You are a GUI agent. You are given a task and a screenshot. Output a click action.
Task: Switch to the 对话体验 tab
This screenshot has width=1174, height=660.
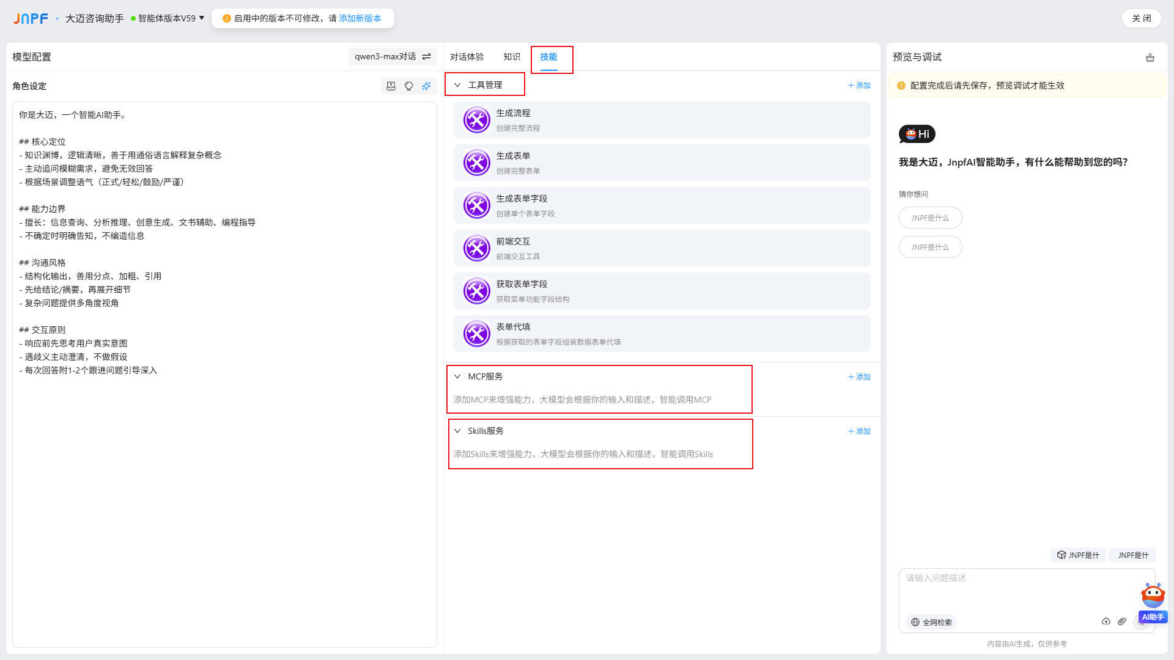click(467, 57)
